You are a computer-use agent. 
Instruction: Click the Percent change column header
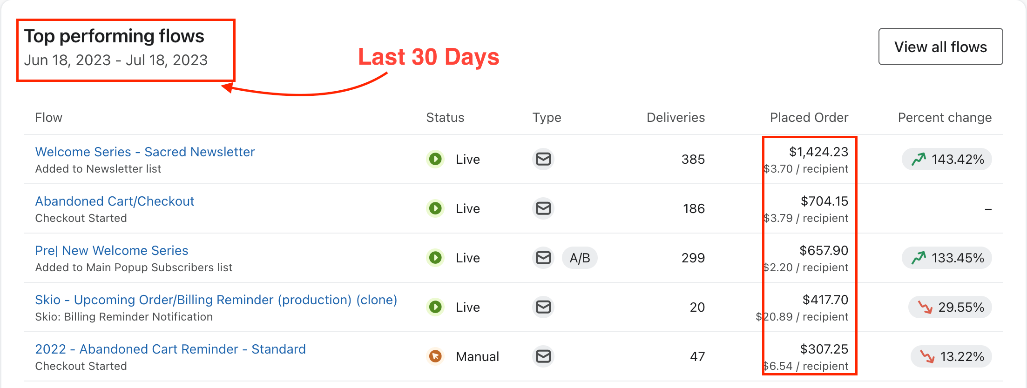coord(945,117)
